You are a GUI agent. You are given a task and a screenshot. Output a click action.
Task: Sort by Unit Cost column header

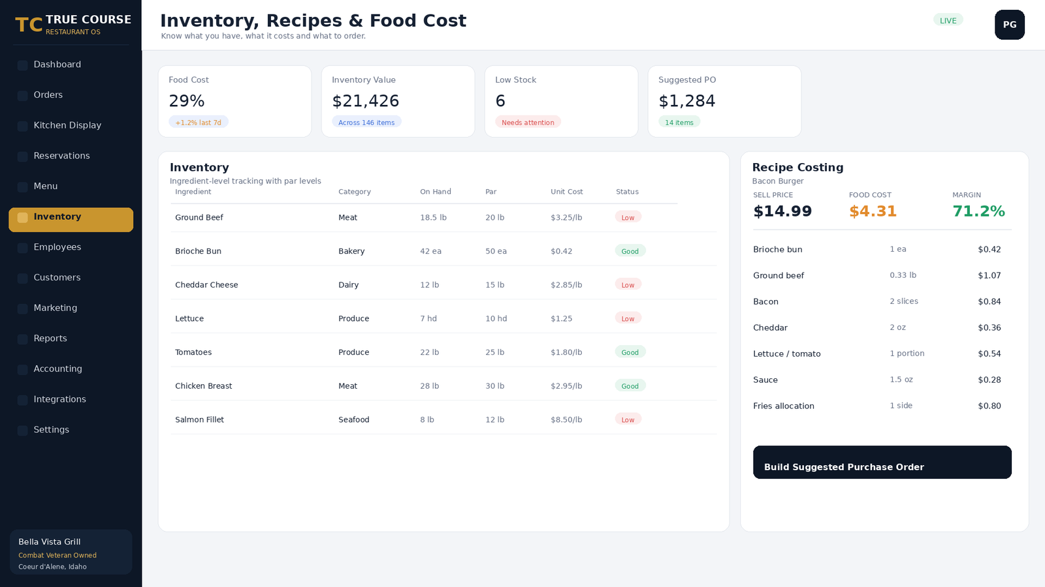566,192
